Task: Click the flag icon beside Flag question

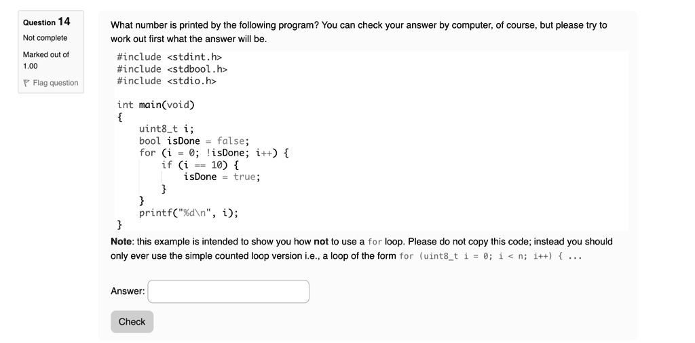Action: 26,83
